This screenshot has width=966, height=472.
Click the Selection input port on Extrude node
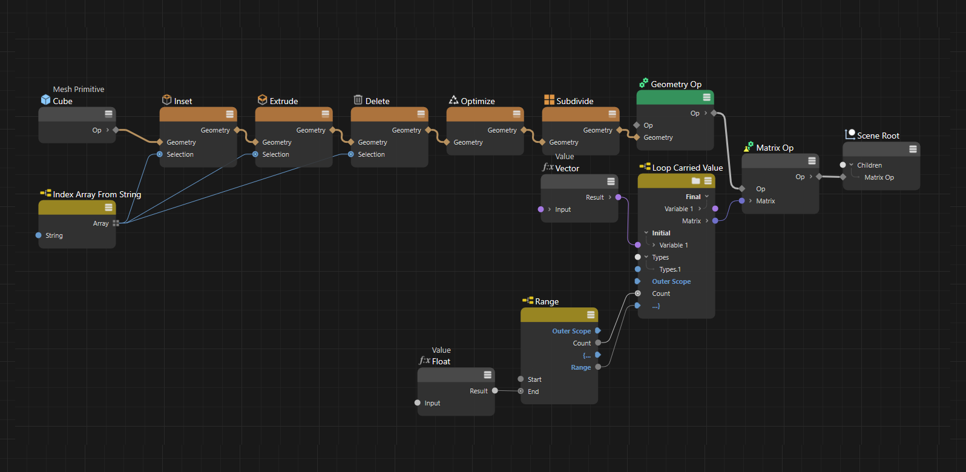(x=255, y=154)
